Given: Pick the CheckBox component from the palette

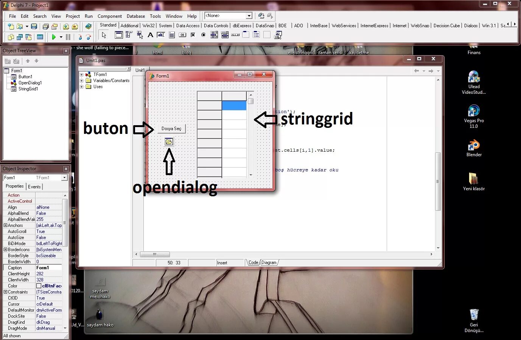Looking at the screenshot, I should click(x=193, y=35).
